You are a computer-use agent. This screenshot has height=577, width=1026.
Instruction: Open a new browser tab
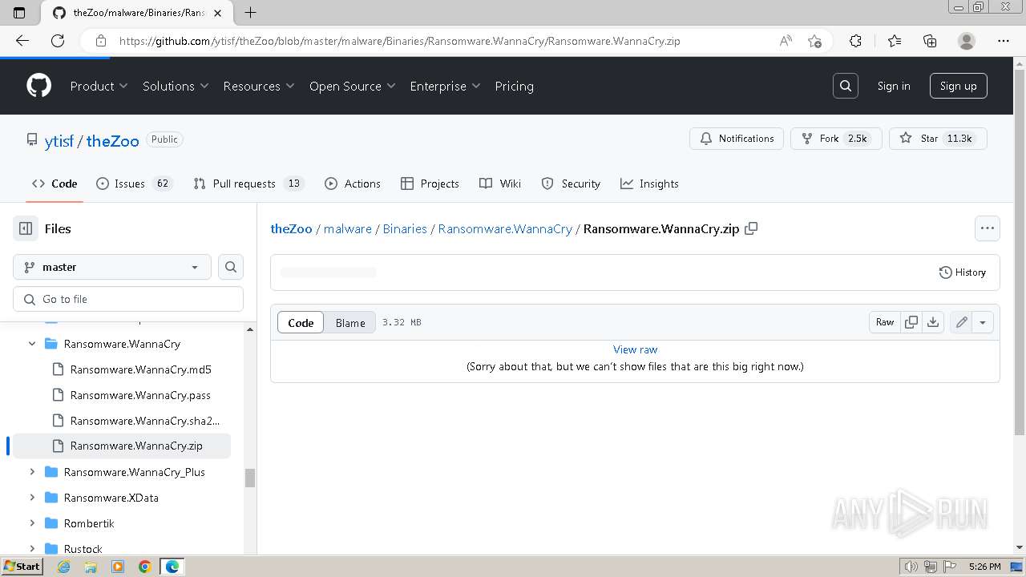coord(250,12)
